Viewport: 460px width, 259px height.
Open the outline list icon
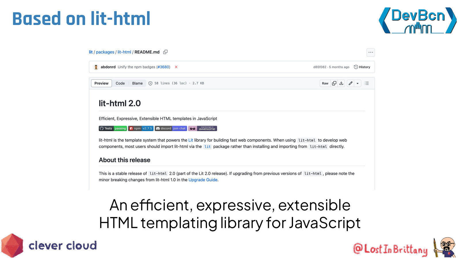tap(367, 83)
